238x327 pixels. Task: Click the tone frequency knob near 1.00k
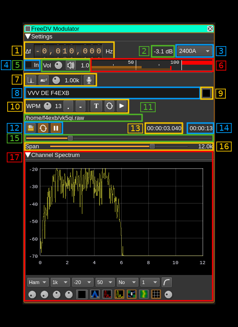(x=56, y=81)
